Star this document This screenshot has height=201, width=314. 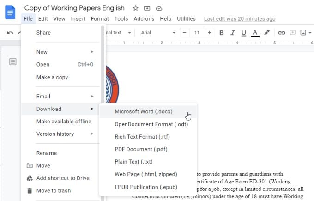tap(136, 8)
